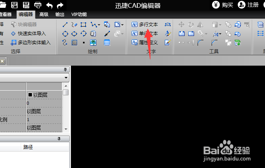Print the current drawing

38,5
